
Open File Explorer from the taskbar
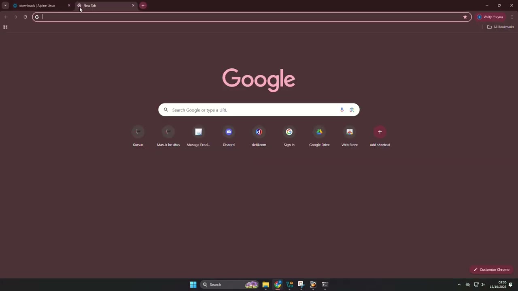coord(265,285)
